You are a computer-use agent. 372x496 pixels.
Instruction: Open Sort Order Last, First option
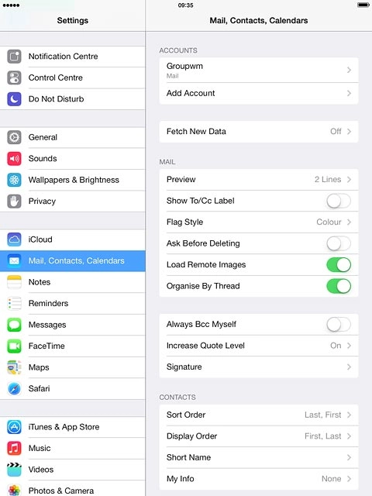click(259, 415)
